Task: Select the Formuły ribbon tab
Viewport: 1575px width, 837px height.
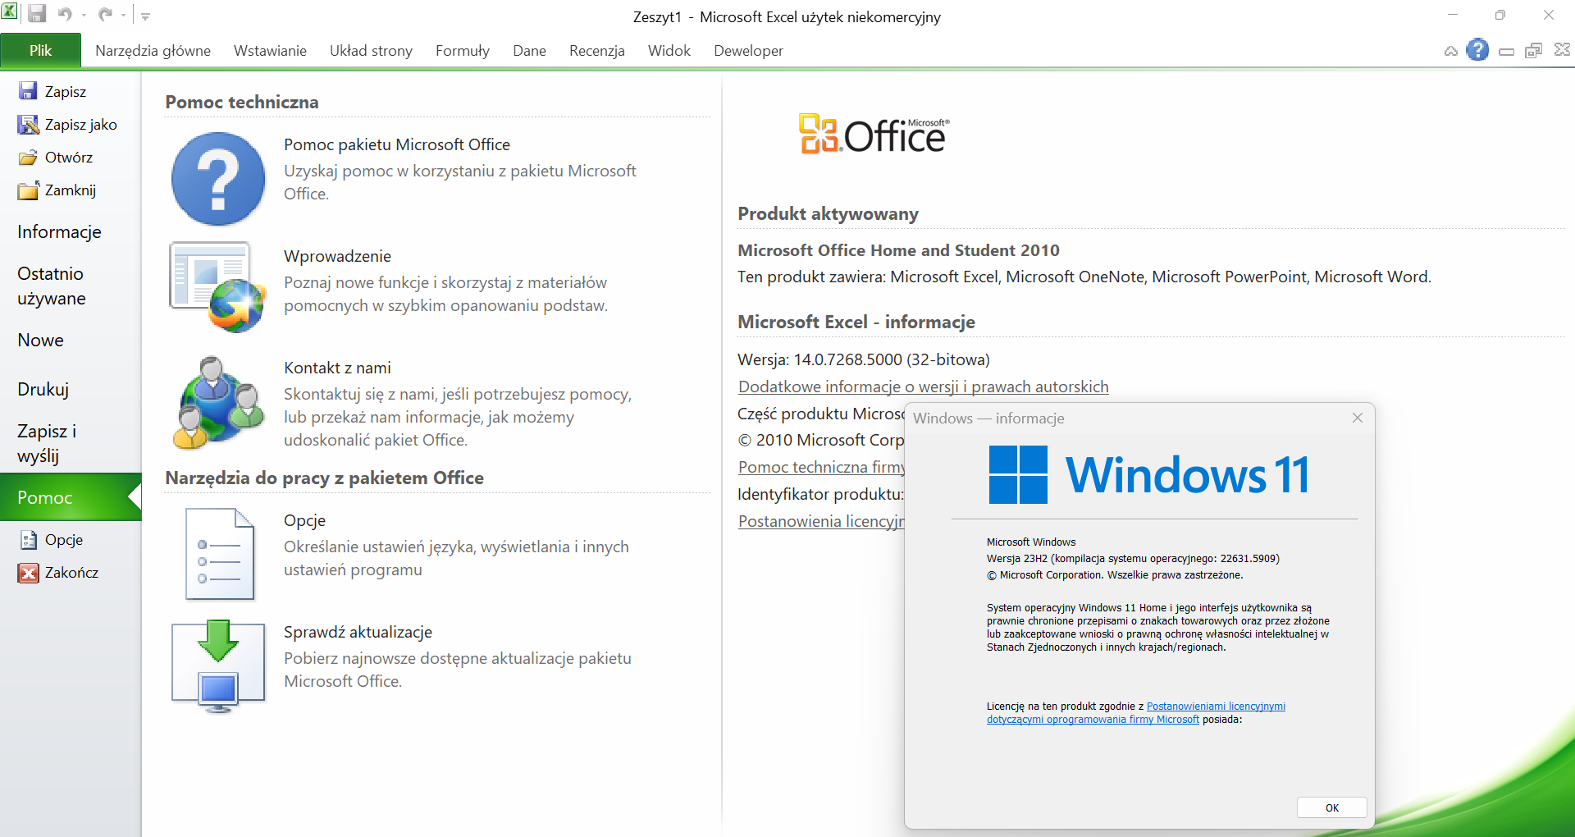Action: pos(463,50)
